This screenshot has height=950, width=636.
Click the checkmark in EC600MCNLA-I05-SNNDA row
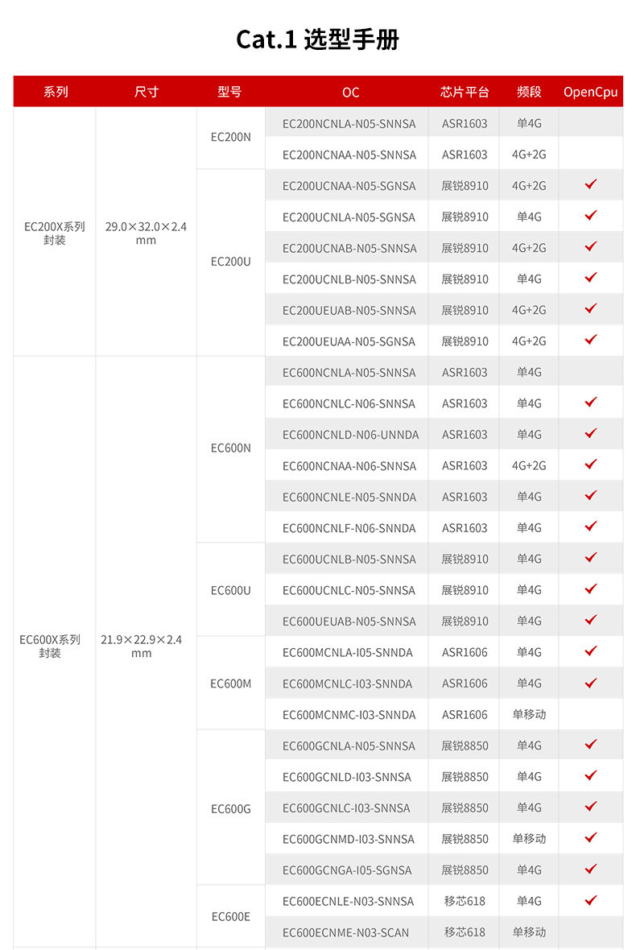591,651
